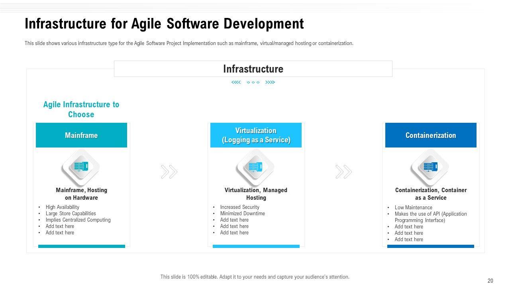Click the dark blue bar below Containerization card

pyautogui.click(x=430, y=246)
